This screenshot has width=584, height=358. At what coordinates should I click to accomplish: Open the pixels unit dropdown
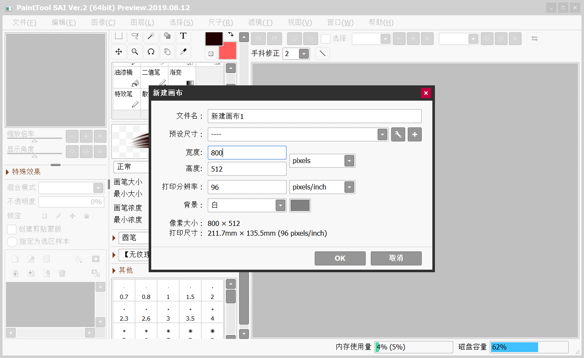[x=349, y=161]
